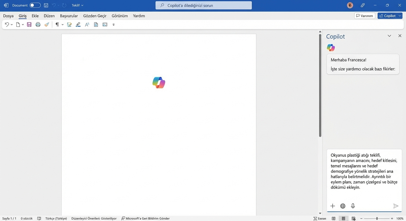Select the format painter brush icon
The height and width of the screenshot is (221, 406).
click(47, 25)
